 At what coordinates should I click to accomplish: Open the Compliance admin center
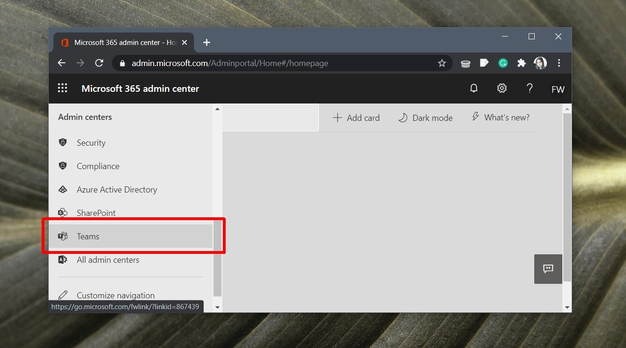(98, 166)
